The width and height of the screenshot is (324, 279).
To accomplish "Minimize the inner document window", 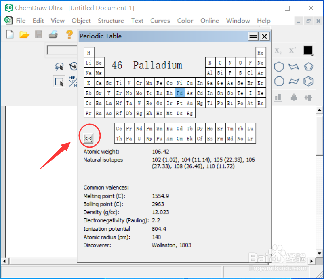I will tap(299, 21).
